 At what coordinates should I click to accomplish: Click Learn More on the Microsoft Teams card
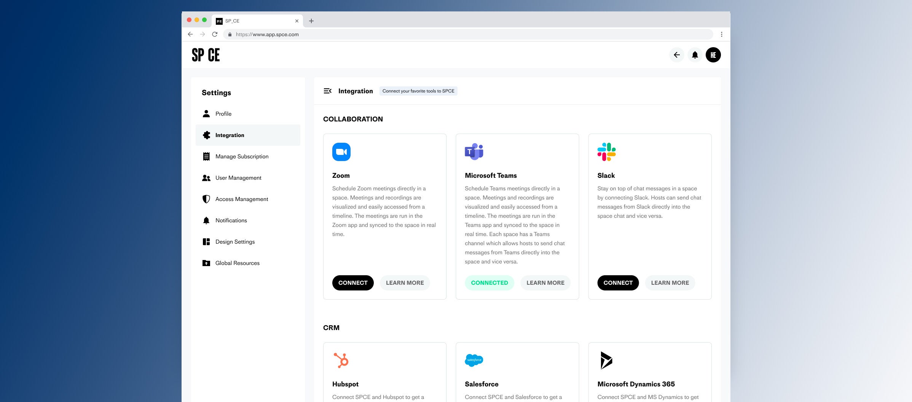tap(545, 283)
